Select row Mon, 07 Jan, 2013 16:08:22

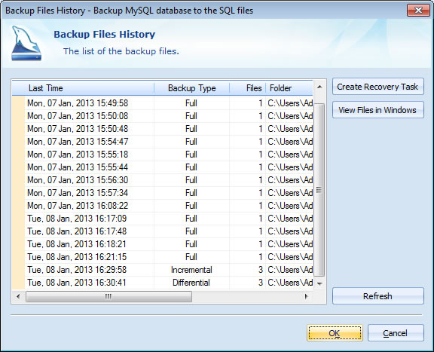pos(163,206)
